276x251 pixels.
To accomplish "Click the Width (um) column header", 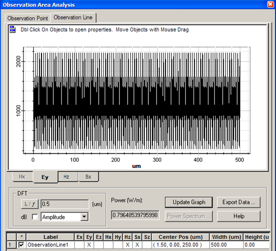I will [226, 237].
